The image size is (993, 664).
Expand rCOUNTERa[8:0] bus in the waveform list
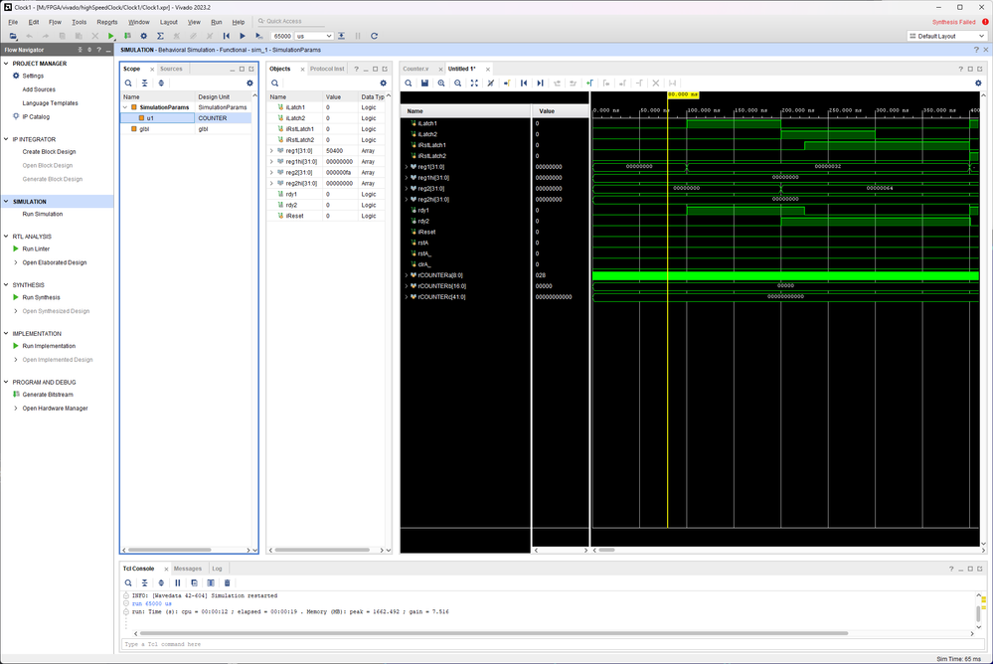405,275
